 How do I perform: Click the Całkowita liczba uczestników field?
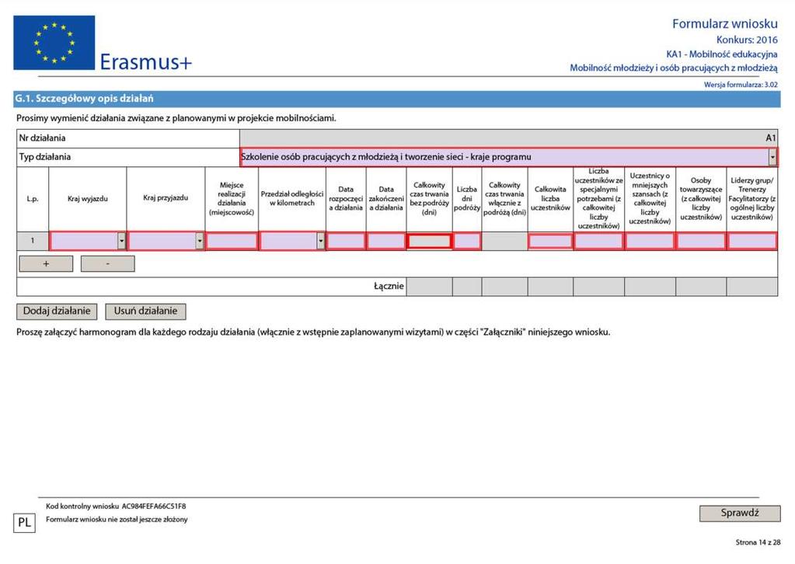tap(550, 241)
